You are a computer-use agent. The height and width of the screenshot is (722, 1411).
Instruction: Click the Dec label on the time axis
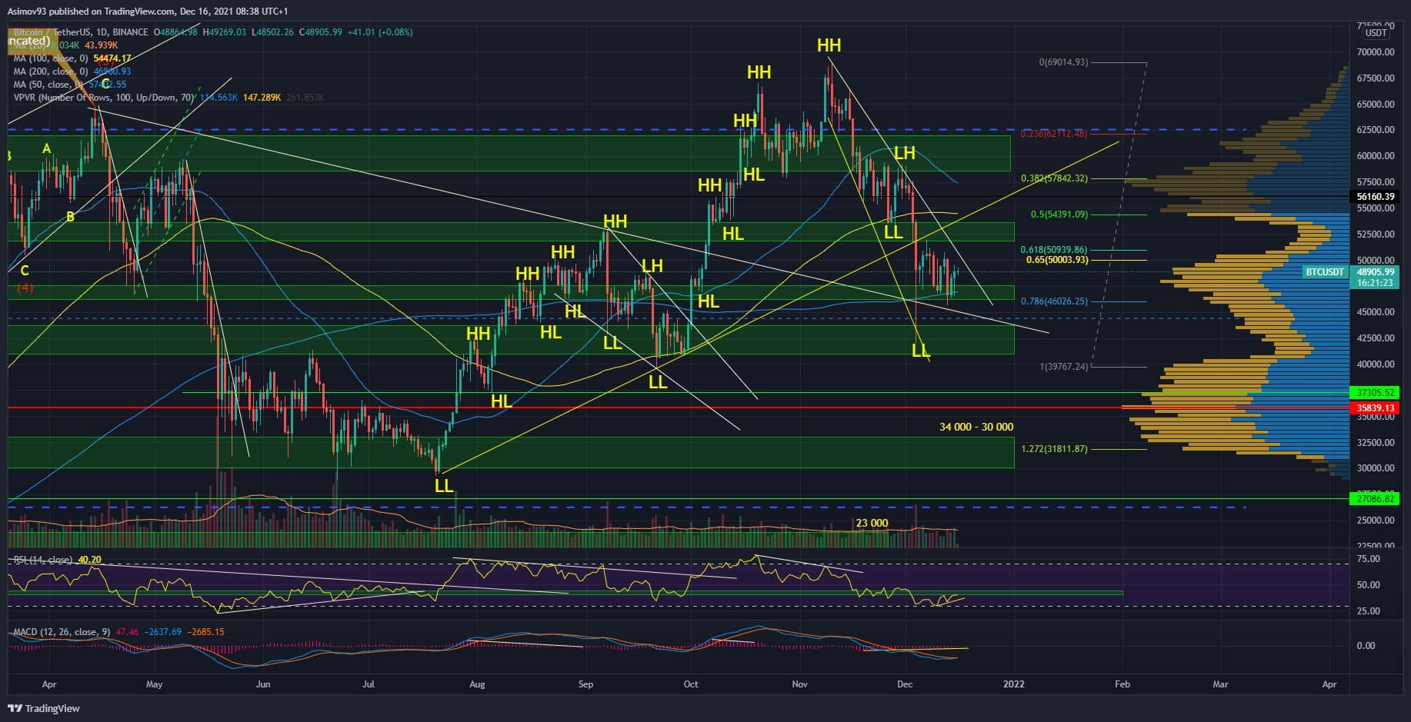pyautogui.click(x=905, y=684)
